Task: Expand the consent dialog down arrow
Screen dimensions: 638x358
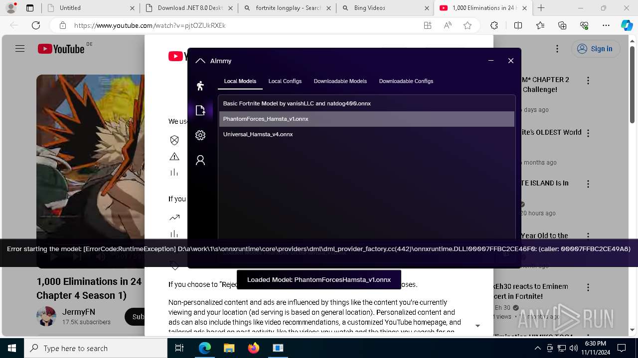Action: (x=478, y=326)
